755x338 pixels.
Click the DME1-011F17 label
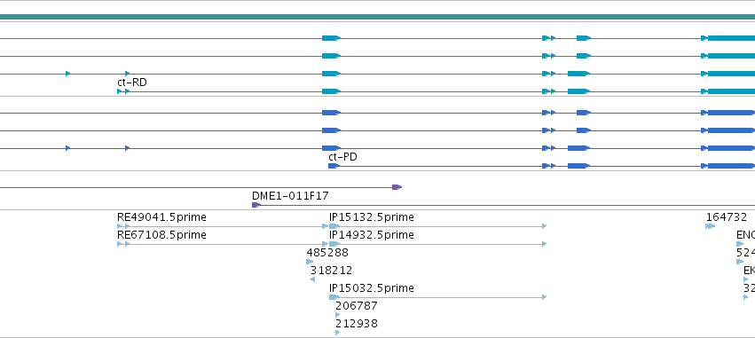pyautogui.click(x=290, y=196)
